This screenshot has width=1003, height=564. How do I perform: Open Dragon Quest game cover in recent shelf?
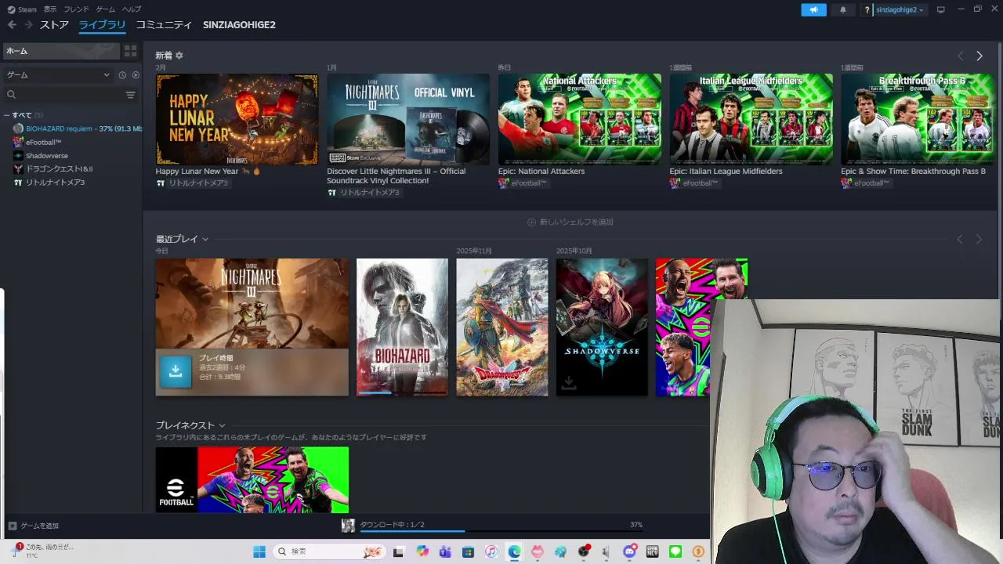tap(502, 327)
